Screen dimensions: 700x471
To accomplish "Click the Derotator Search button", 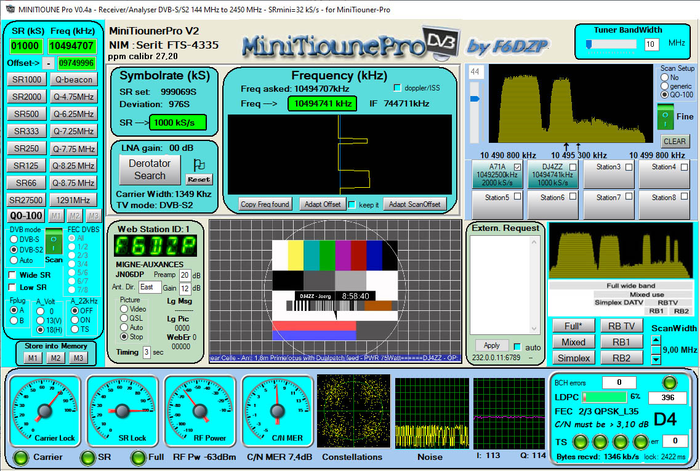I will [150, 170].
